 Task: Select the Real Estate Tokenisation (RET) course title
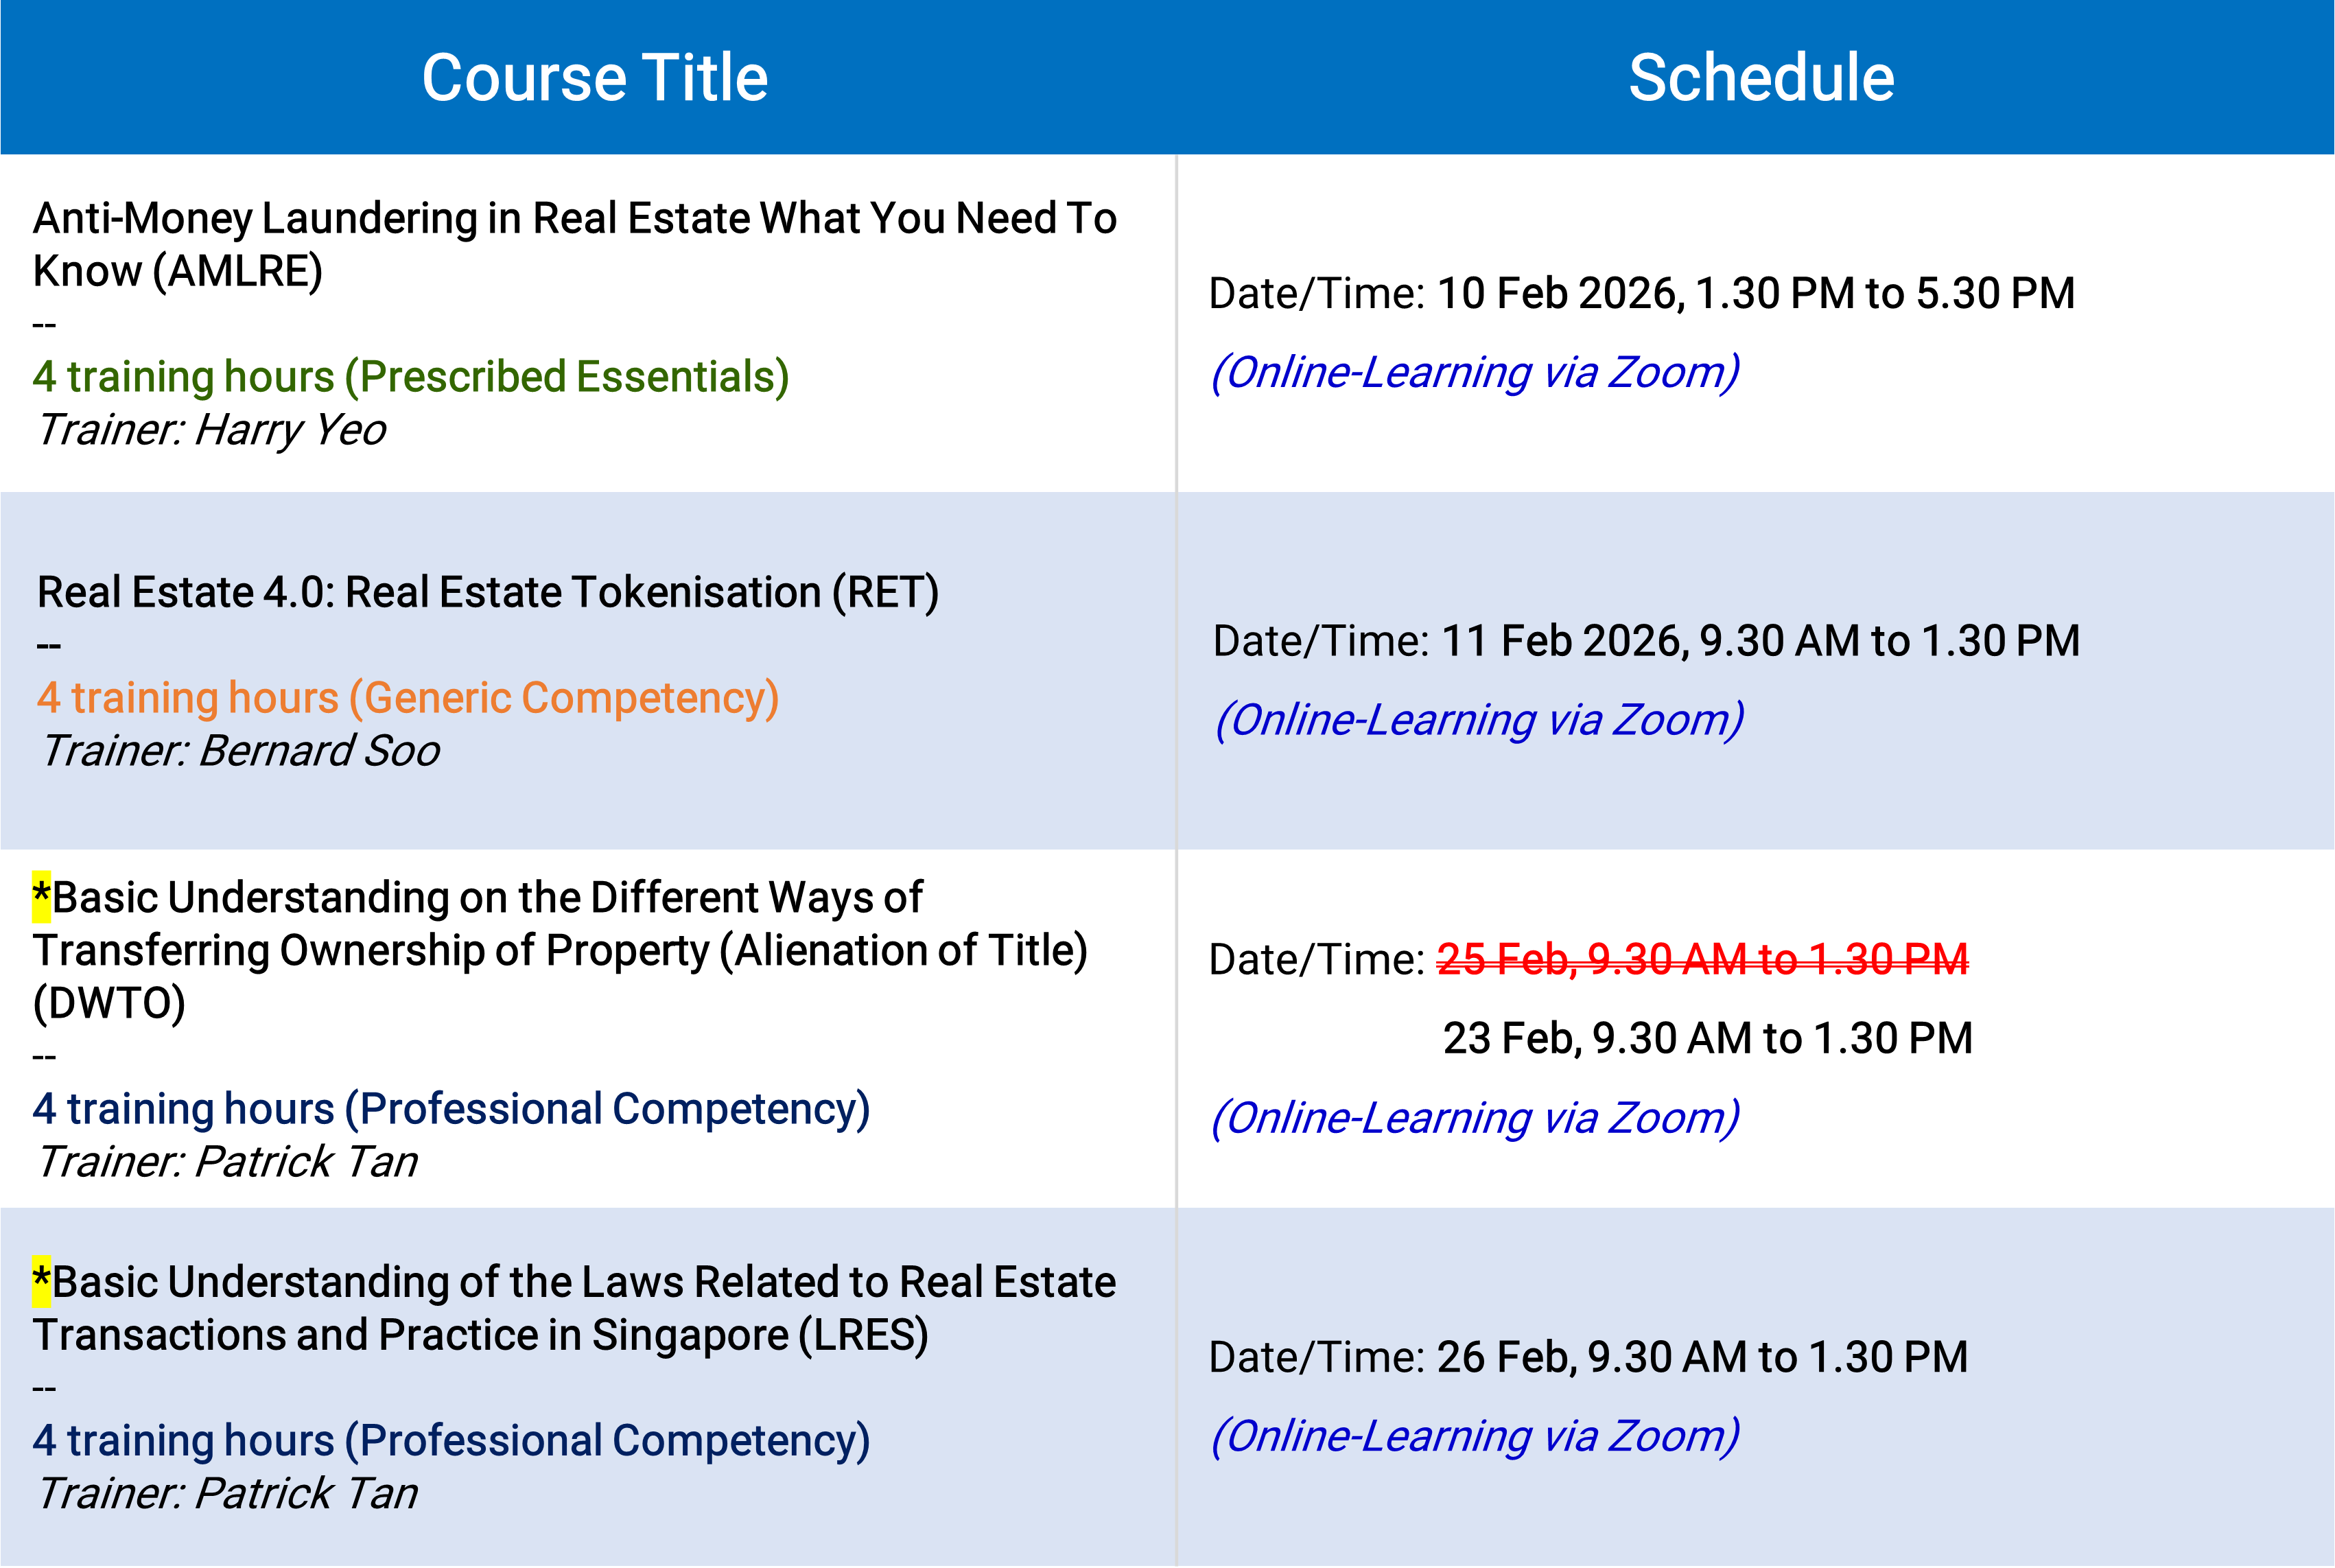[488, 592]
